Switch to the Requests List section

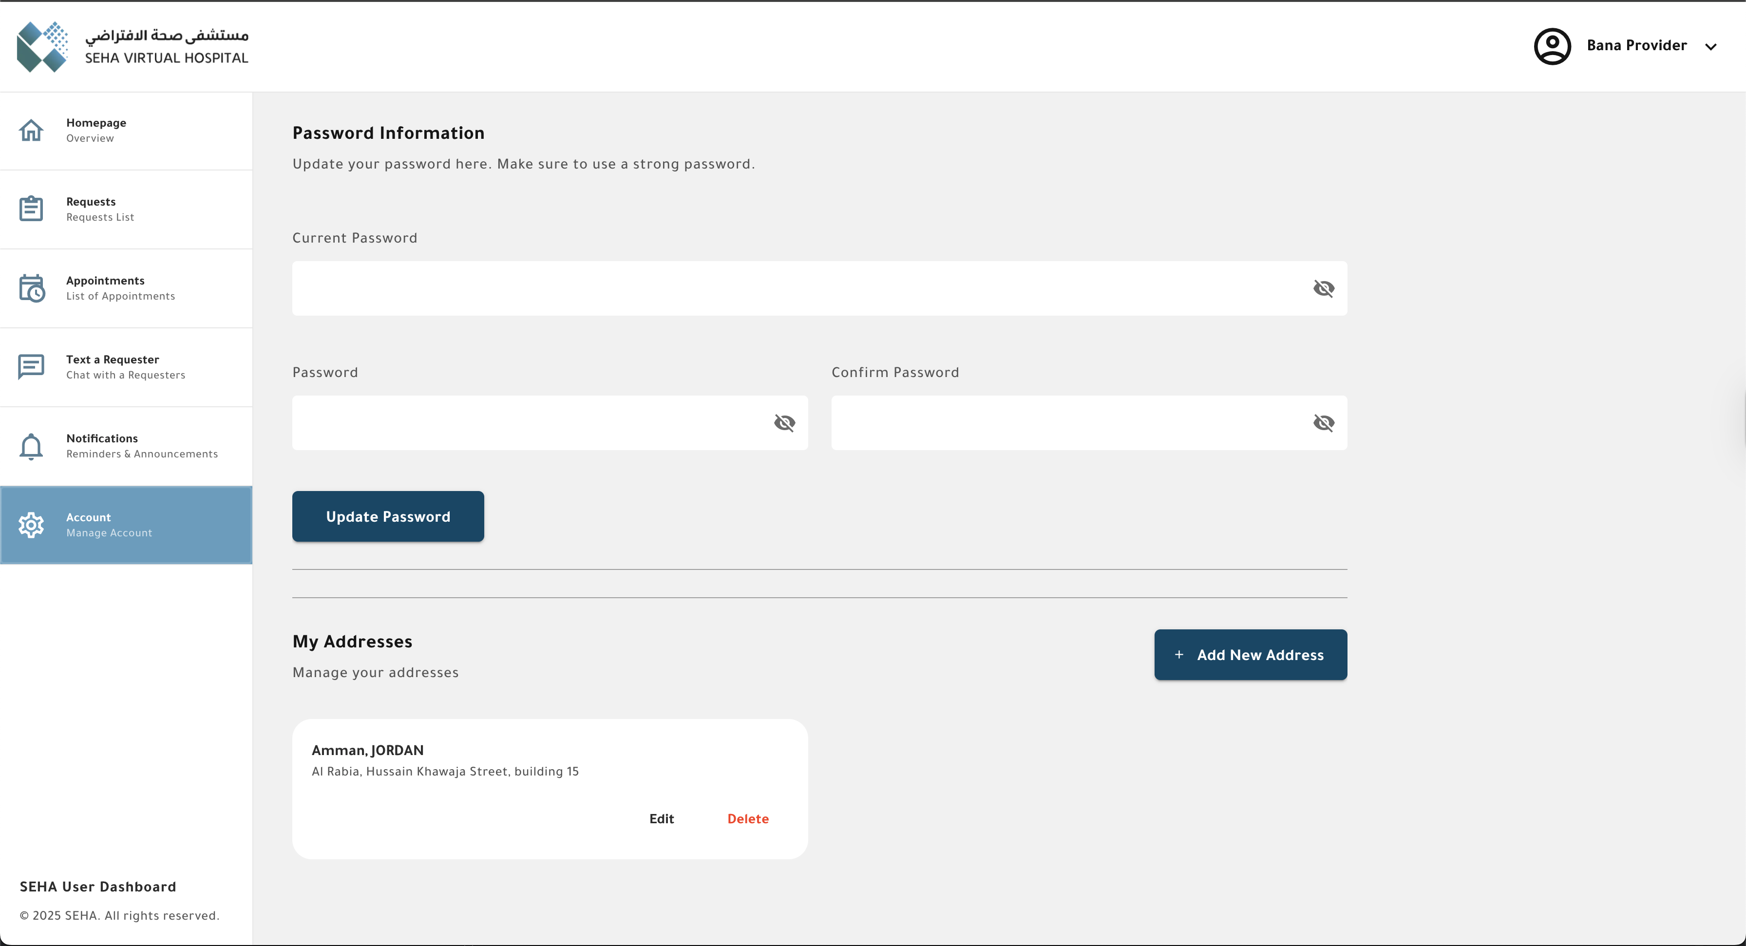tap(100, 217)
